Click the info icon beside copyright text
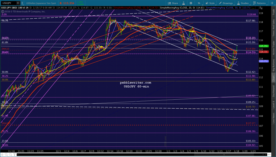This screenshot has height=157, width=276. click(3, 12)
